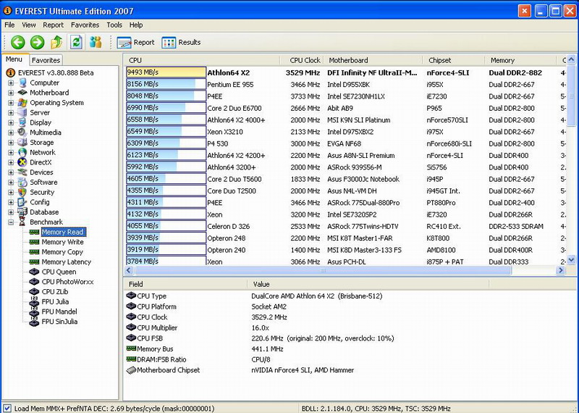Open the Favorites menu

click(x=85, y=25)
